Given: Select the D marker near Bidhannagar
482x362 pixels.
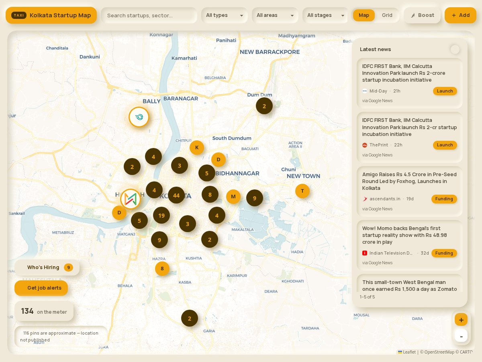Looking at the screenshot, I should click(219, 160).
